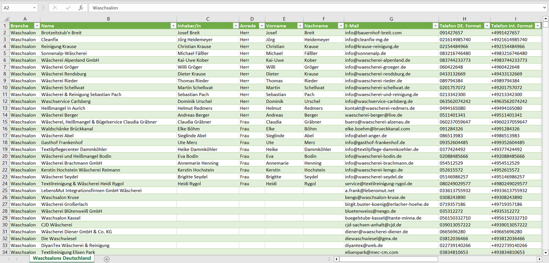The height and width of the screenshot is (263, 549).
Task: Open the Anrede filter dropdown
Action: pyautogui.click(x=261, y=26)
